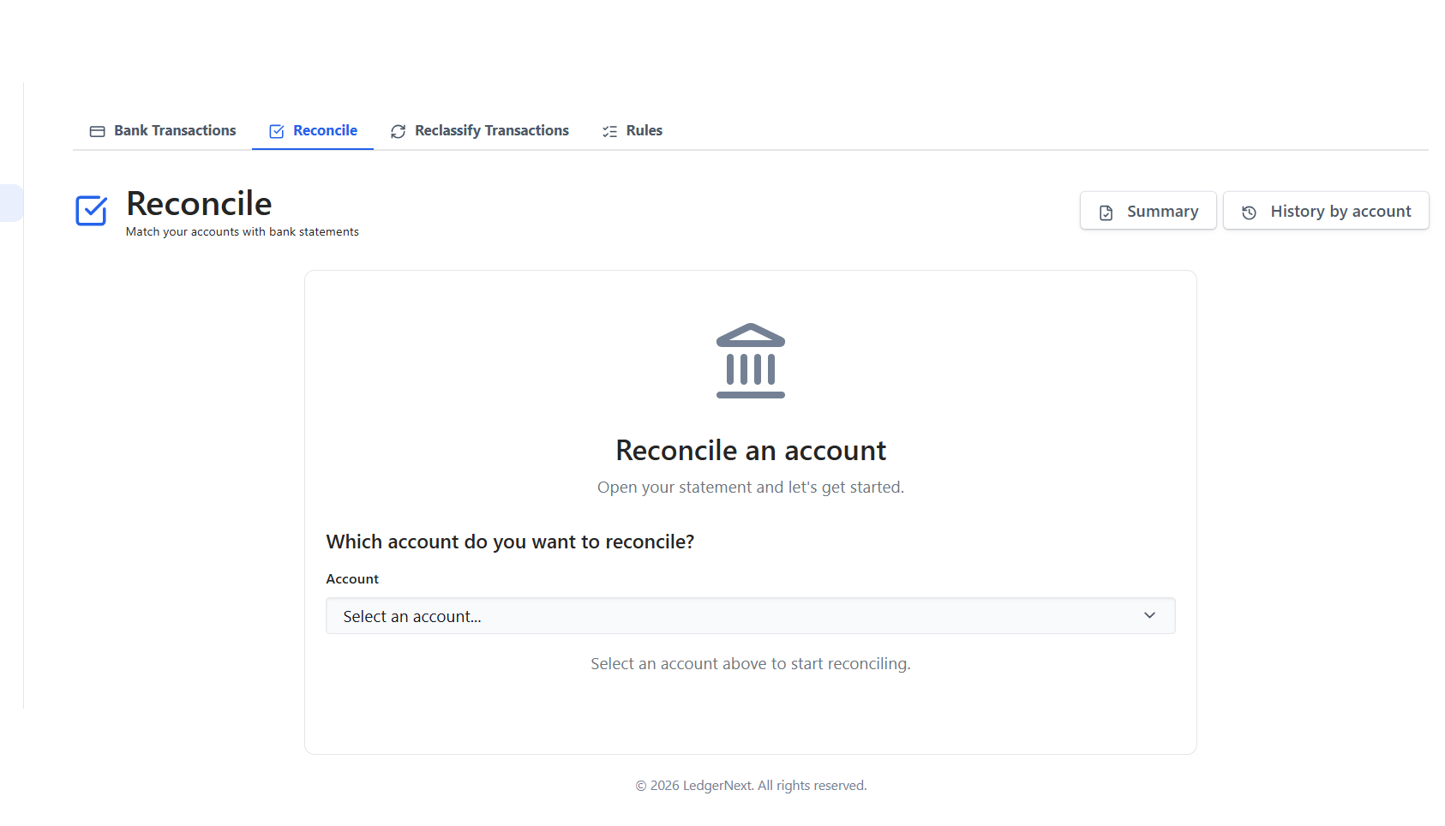Image resolution: width=1445 pixels, height=826 pixels.
Task: Click the 'Reconcile an account' title
Action: (x=750, y=450)
